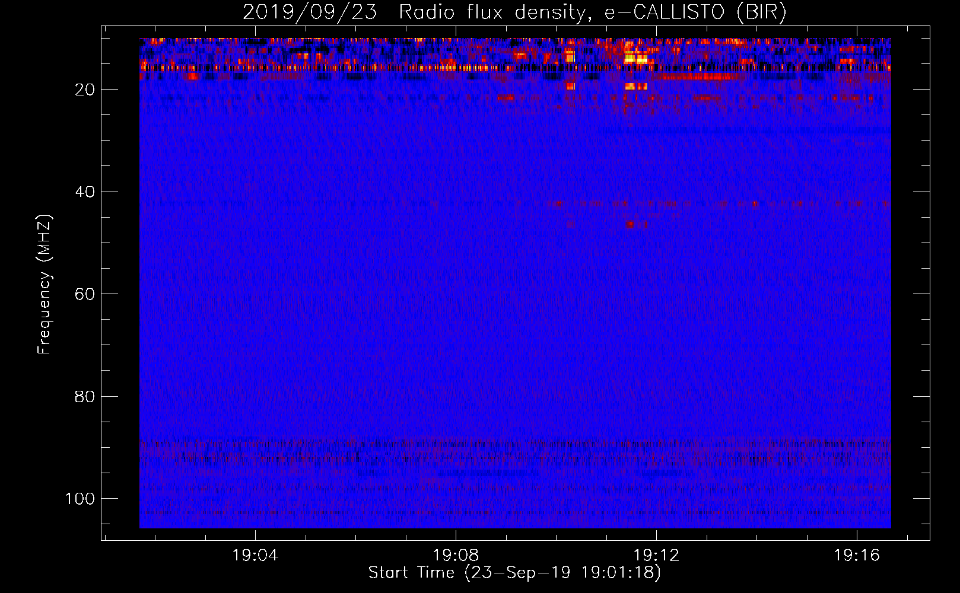
Task: Click the '100' frequency tick label
Action: pyautogui.click(x=80, y=499)
